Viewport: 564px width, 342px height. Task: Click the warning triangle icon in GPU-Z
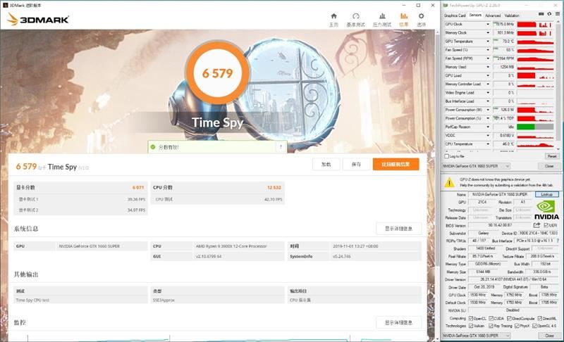449,183
